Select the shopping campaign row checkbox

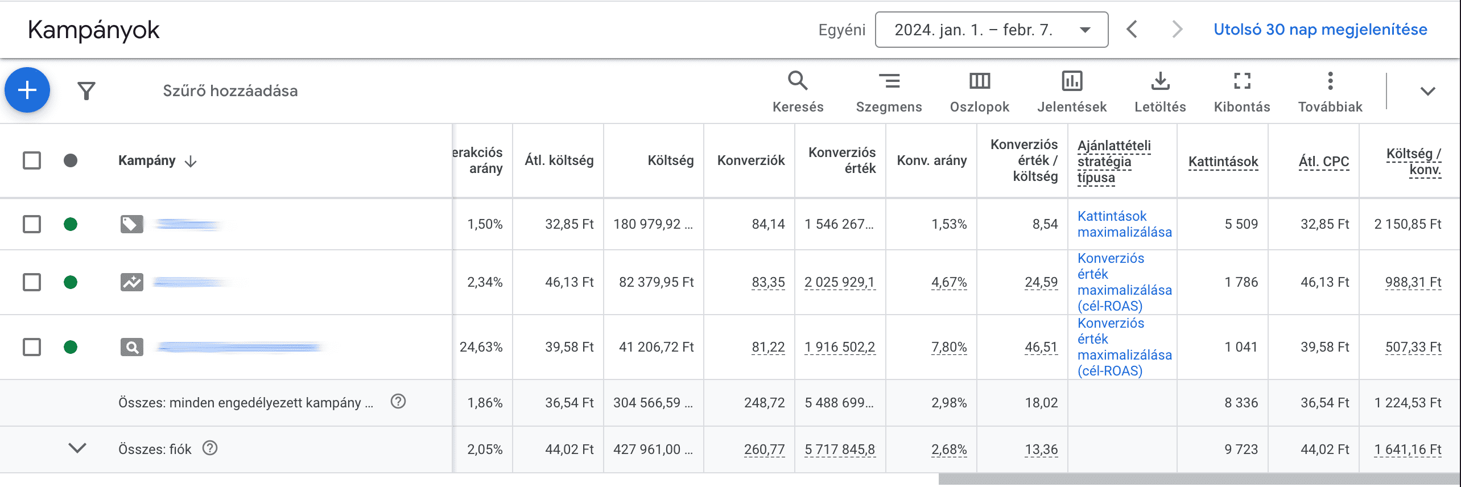pos(32,224)
